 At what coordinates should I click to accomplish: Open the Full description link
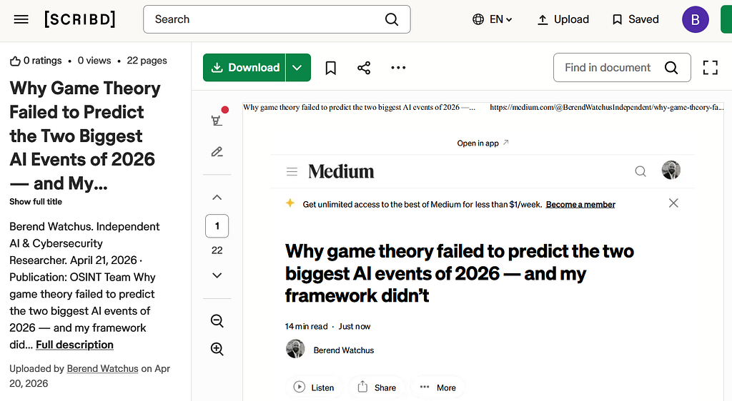pyautogui.click(x=74, y=345)
